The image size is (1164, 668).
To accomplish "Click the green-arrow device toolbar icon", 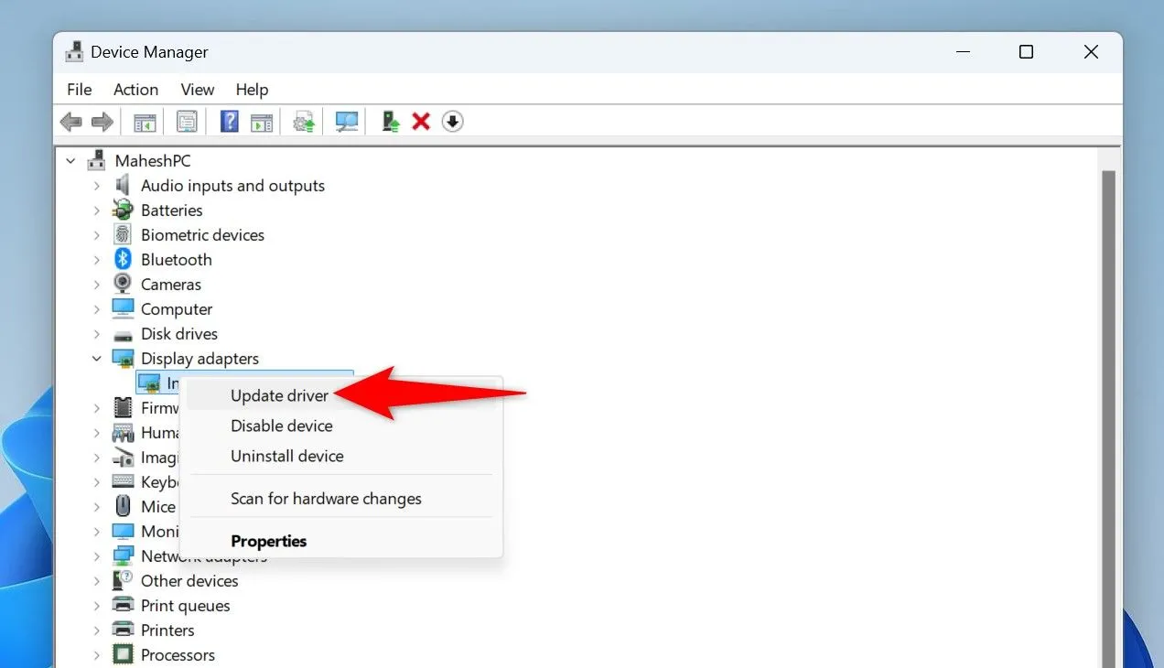I will coord(391,121).
